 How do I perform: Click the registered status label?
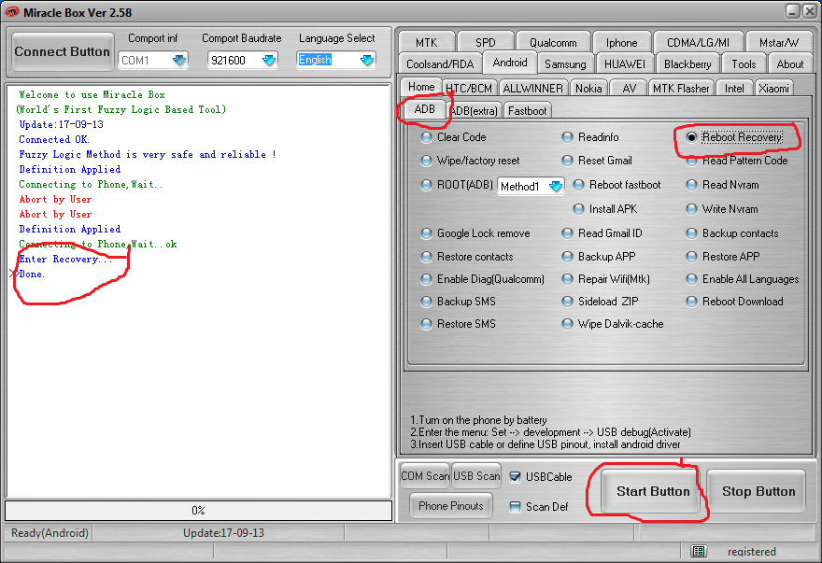(751, 552)
